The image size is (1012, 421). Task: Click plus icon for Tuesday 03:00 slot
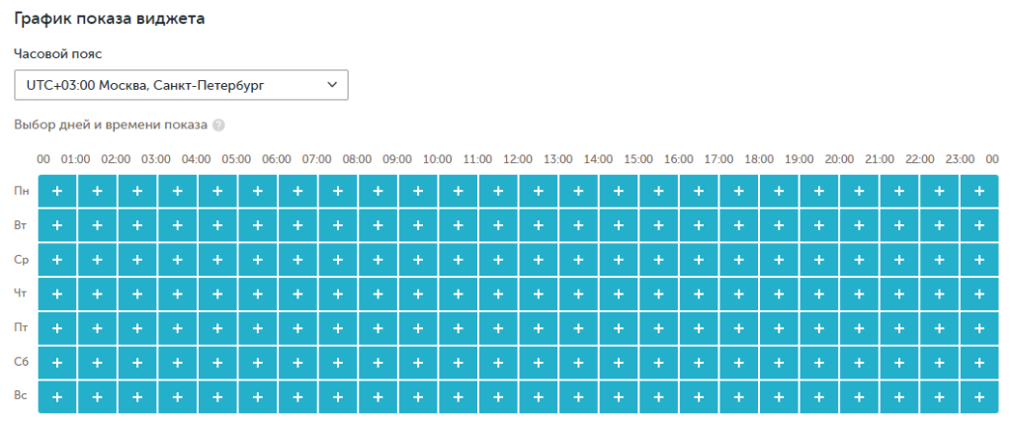[178, 225]
